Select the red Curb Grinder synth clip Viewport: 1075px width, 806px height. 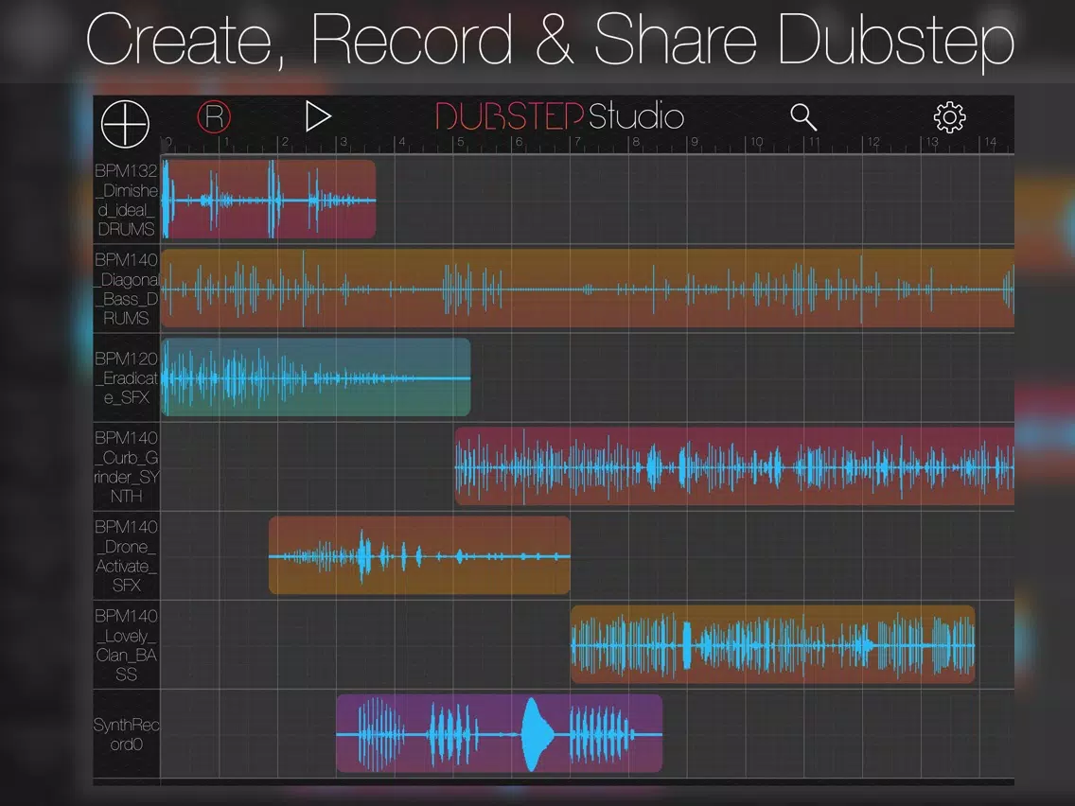tap(734, 466)
